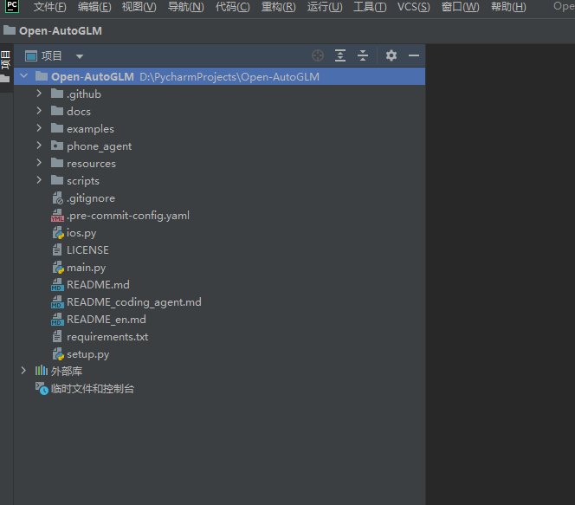
Task: Expand the phone_agent folder
Action: click(x=39, y=146)
